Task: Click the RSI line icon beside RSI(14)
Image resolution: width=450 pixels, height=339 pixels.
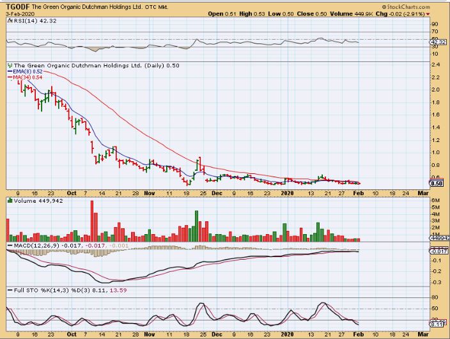Action: coord(10,20)
